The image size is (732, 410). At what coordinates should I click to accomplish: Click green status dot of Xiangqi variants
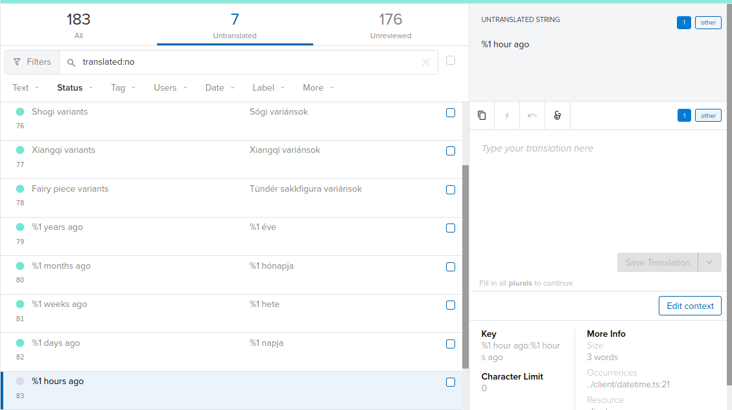(20, 150)
